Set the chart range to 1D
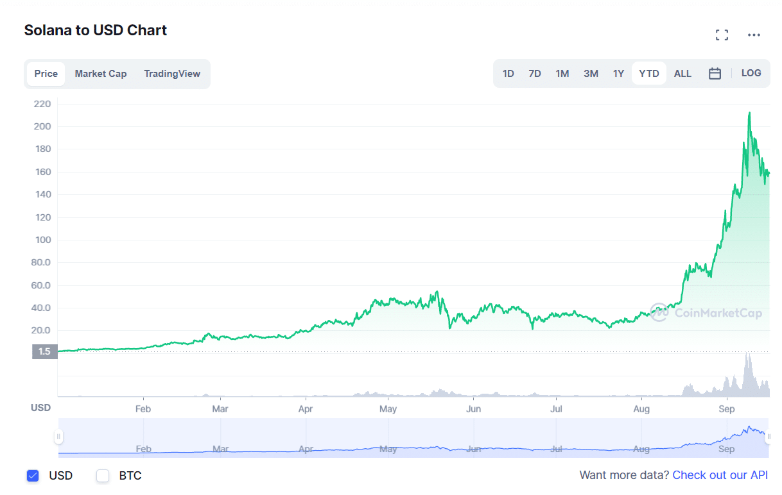 508,74
